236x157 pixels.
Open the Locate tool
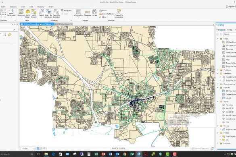(94, 13)
